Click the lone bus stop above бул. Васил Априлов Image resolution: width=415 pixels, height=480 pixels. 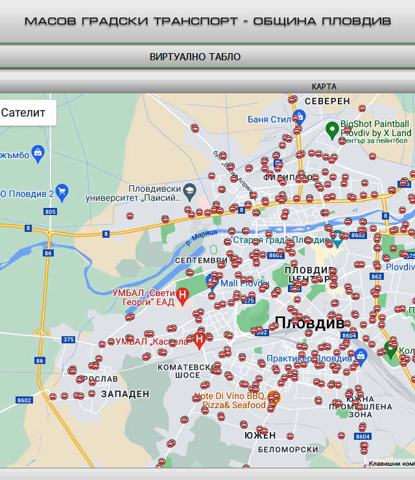195,128
